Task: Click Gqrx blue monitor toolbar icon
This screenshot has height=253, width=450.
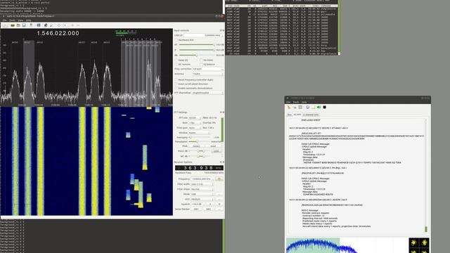Action: pyautogui.click(x=39, y=25)
